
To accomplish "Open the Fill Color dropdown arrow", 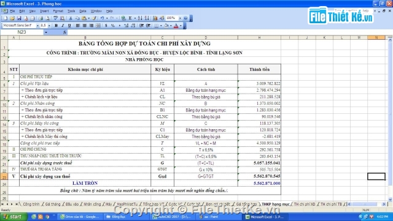I will click(x=171, y=26).
